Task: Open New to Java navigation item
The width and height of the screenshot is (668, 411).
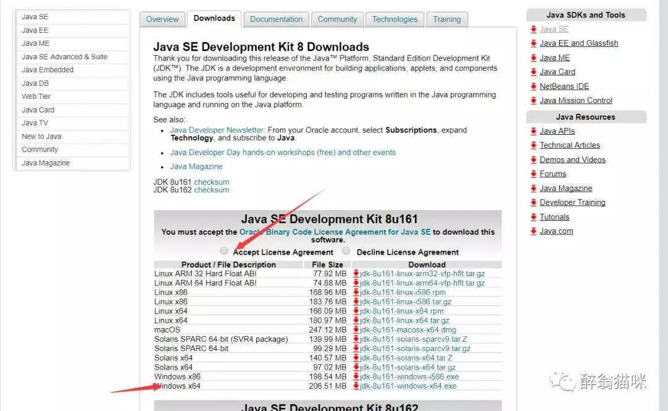Action: click(72, 137)
